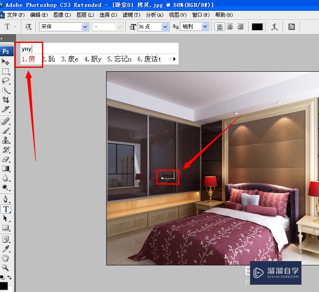
Task: Open the 选择(S) menu
Action: (108, 15)
